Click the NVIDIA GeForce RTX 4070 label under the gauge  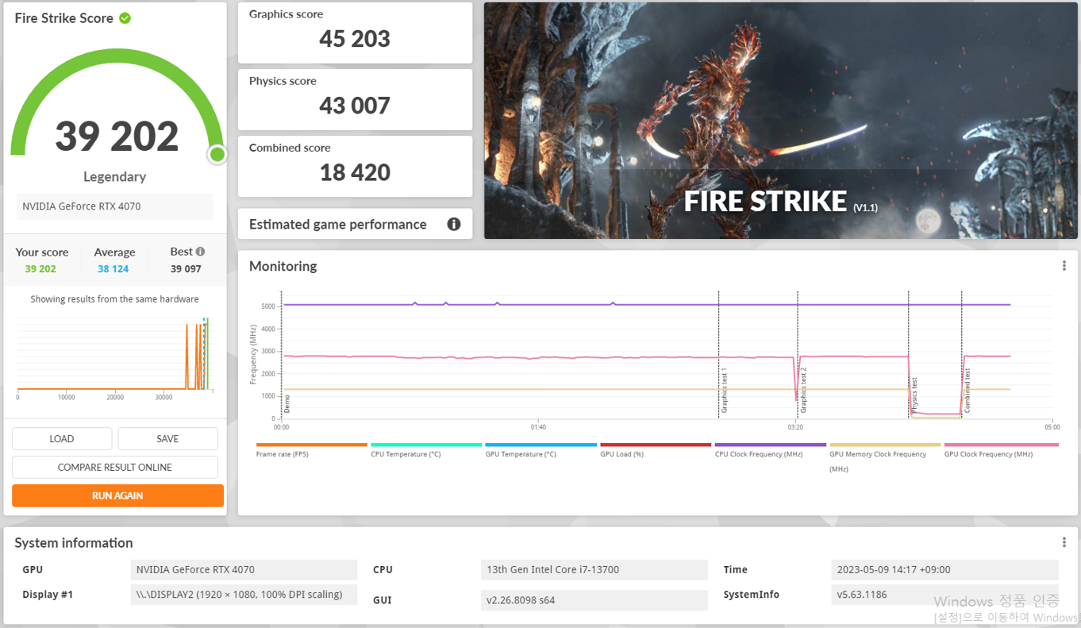pos(115,206)
